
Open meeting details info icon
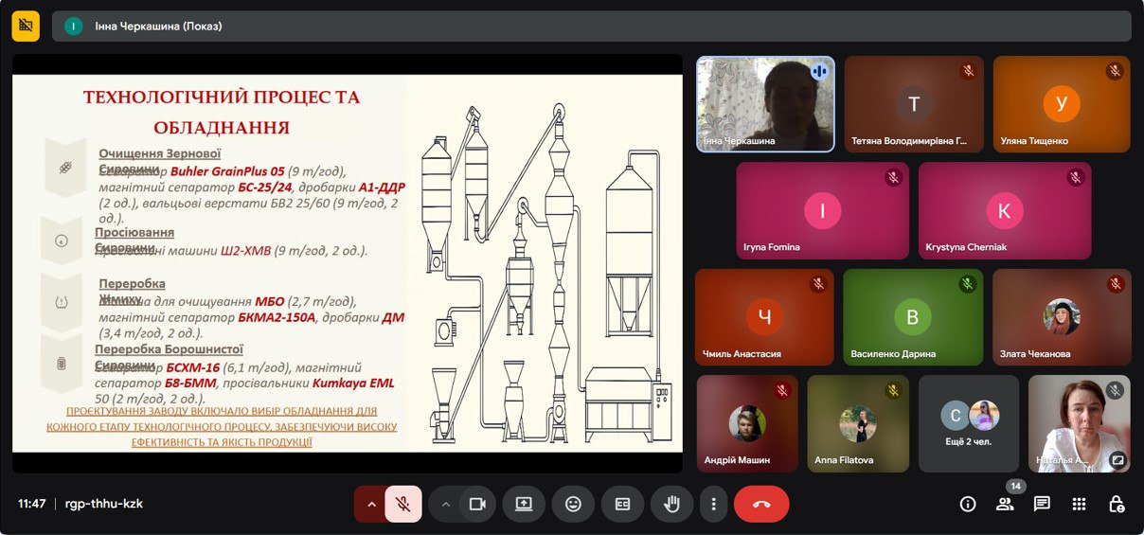tap(968, 504)
